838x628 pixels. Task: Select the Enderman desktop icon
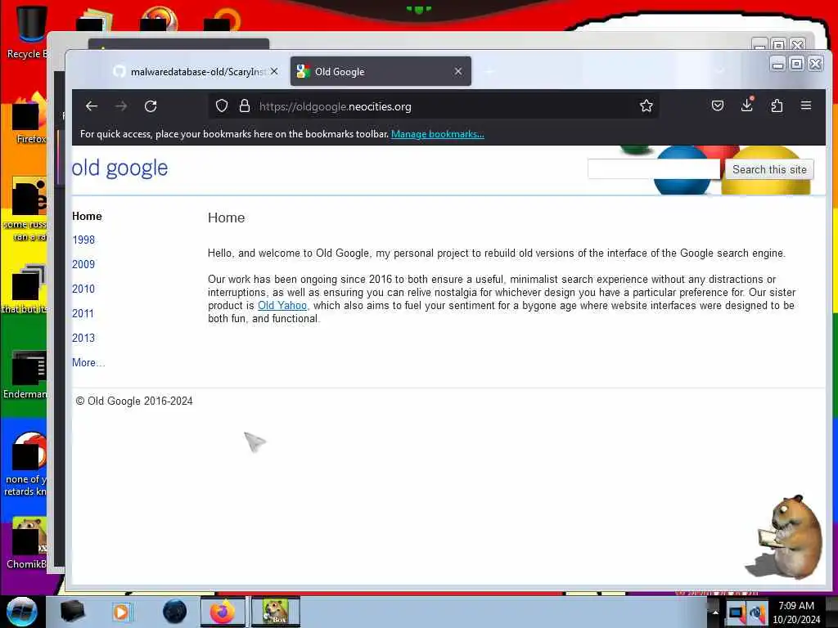pos(25,375)
